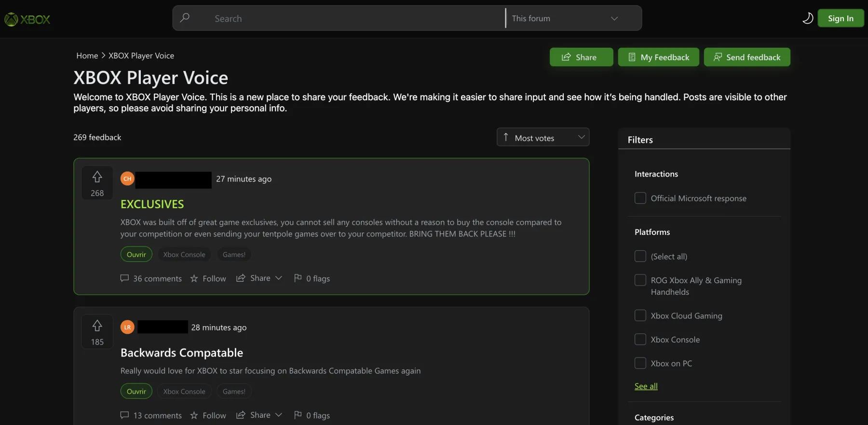Click the 269 feedback count text
Screen dimensions: 868x425
(97, 137)
